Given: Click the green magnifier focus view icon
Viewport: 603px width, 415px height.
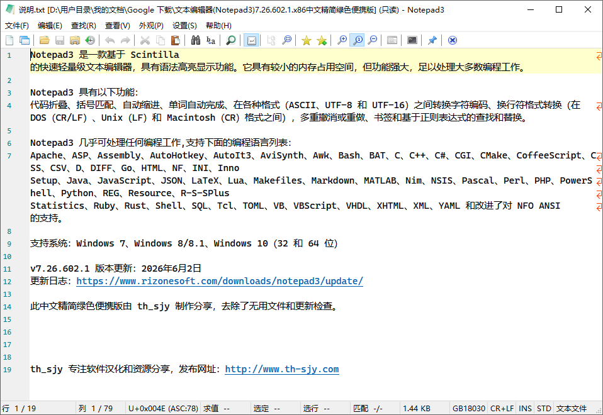Looking at the screenshot, I should (231, 40).
